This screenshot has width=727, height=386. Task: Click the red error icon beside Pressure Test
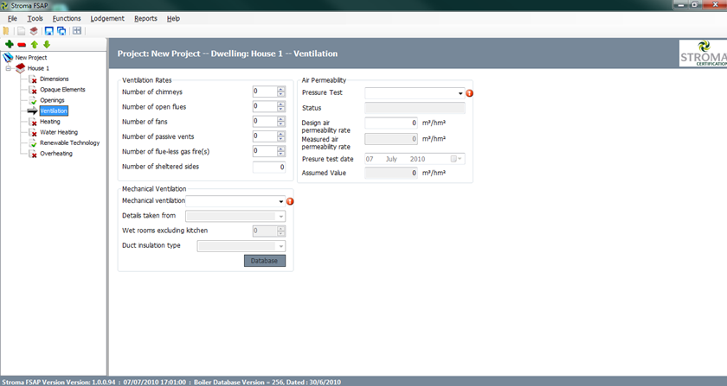[470, 93]
